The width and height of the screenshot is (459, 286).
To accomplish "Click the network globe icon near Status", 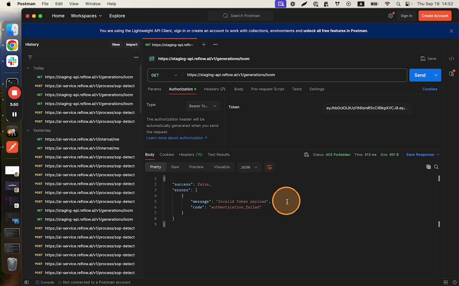I will (x=306, y=155).
